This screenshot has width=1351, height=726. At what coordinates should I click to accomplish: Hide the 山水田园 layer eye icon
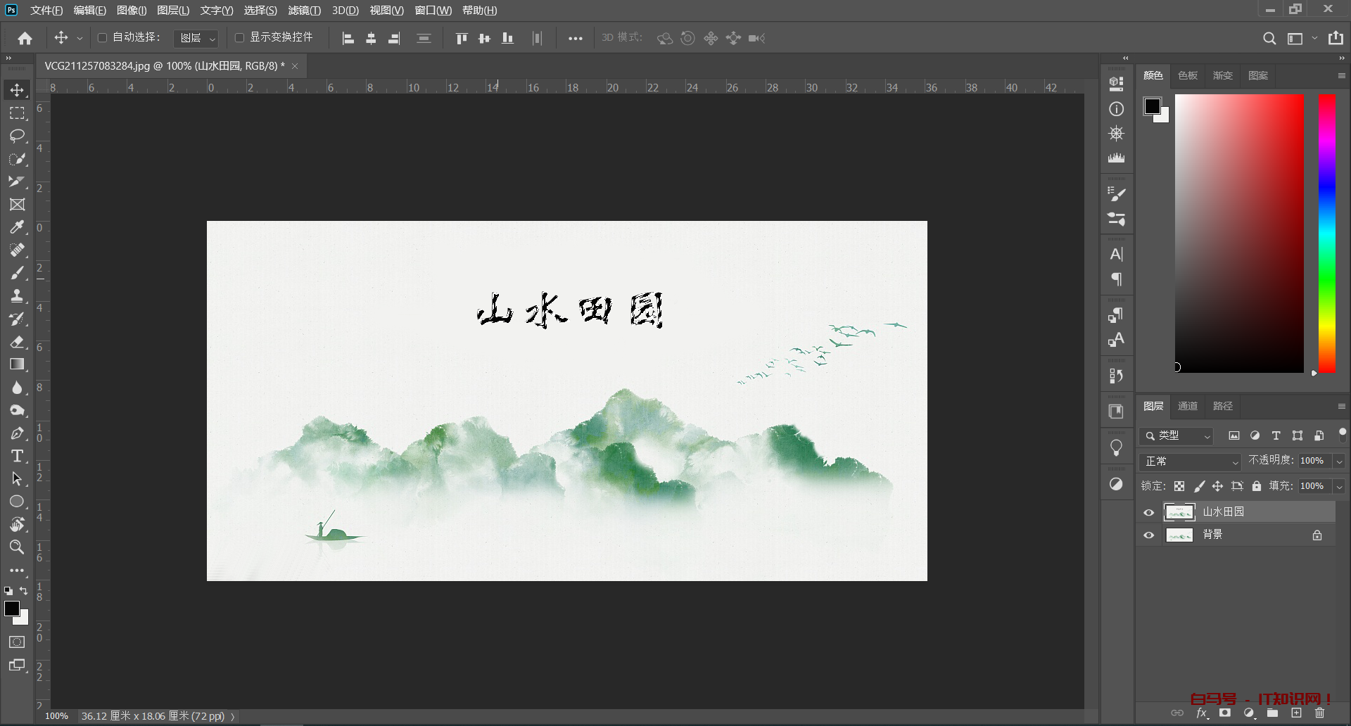(x=1149, y=513)
